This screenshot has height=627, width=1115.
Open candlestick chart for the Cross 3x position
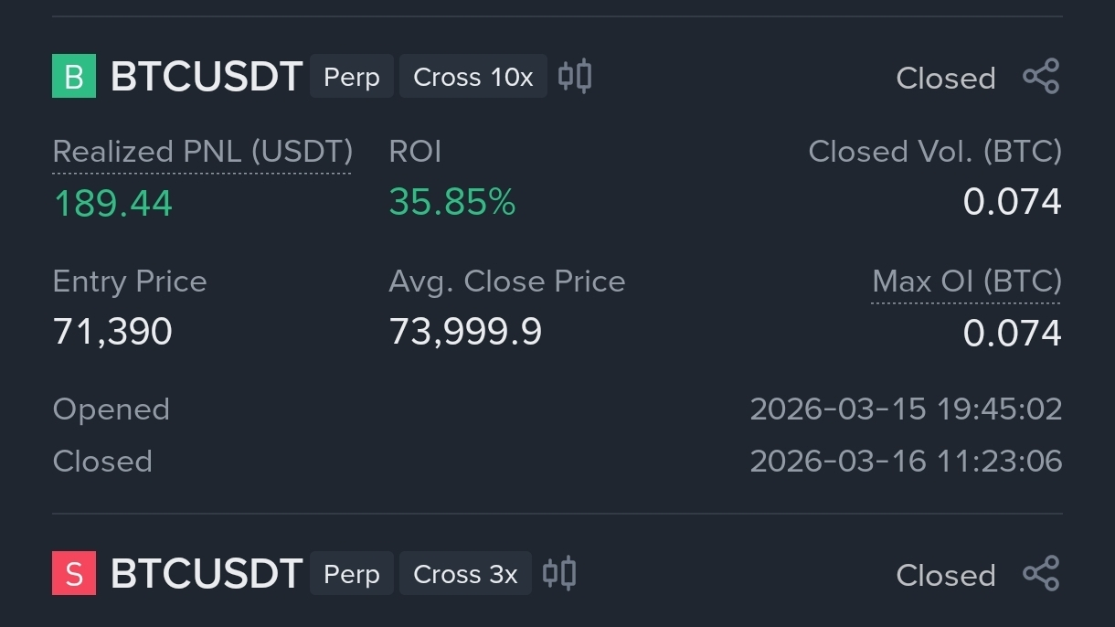pos(559,573)
